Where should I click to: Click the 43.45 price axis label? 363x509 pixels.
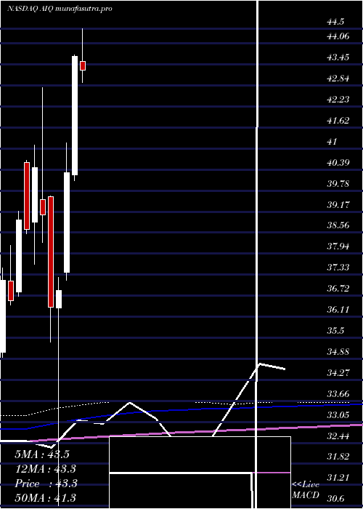pyautogui.click(x=338, y=57)
